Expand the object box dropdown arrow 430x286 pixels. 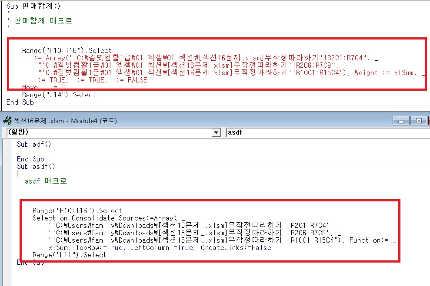(x=216, y=132)
